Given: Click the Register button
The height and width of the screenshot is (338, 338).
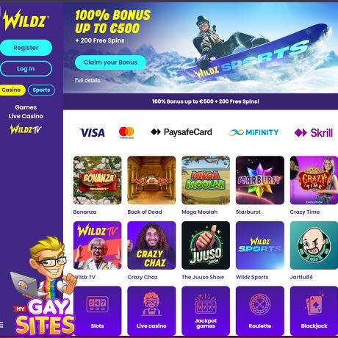Looking at the screenshot, I should click(x=26, y=48).
